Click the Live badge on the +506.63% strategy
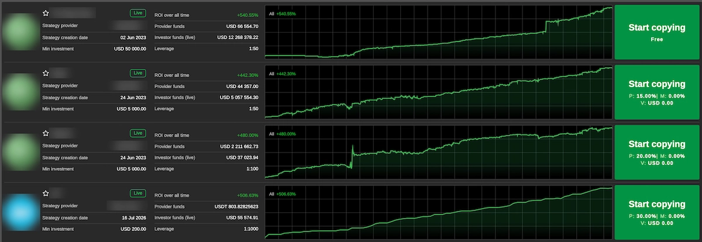Image resolution: width=702 pixels, height=242 pixels. (x=137, y=193)
